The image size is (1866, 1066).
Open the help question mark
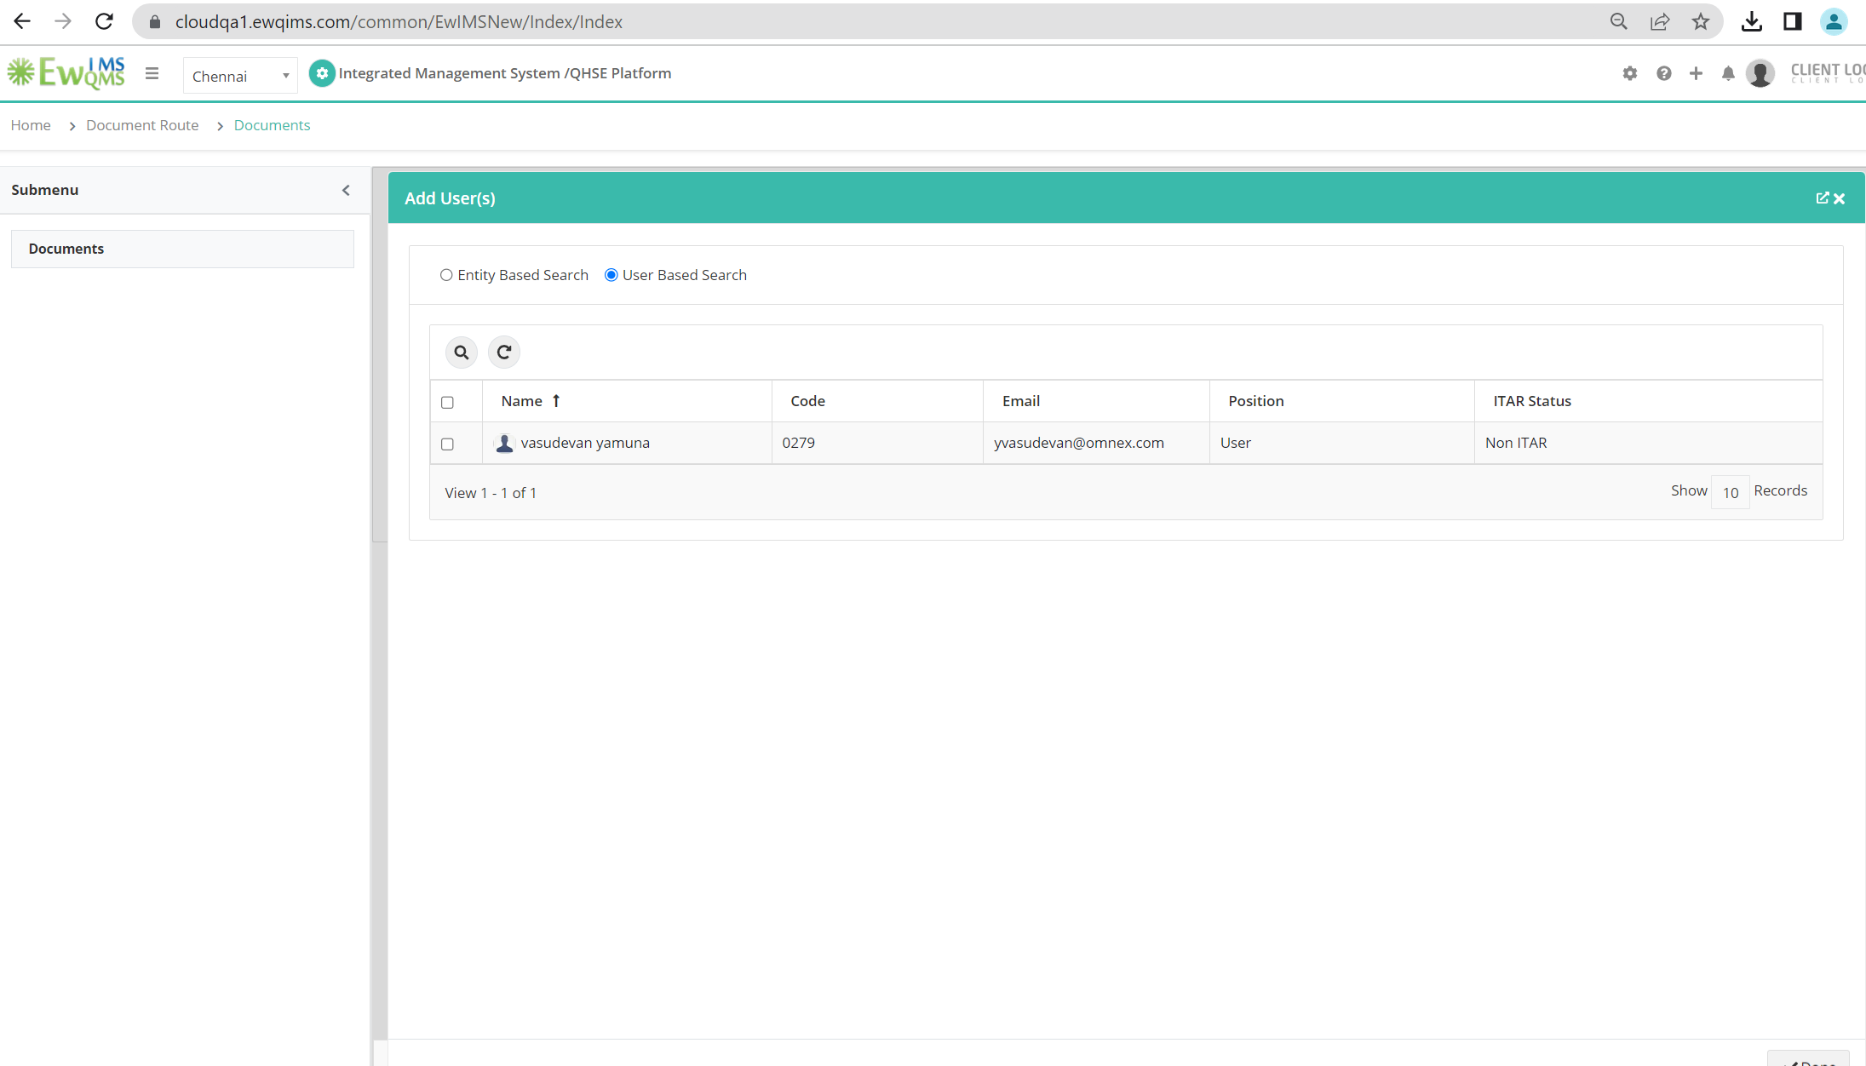point(1663,73)
